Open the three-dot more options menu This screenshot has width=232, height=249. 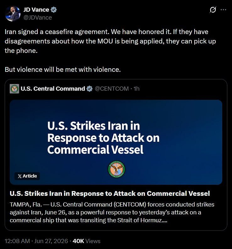click(223, 10)
